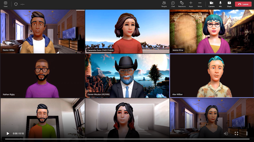Viewport: 254px width, 142px height.
Task: Open More actions menu
Action: click(200, 4)
